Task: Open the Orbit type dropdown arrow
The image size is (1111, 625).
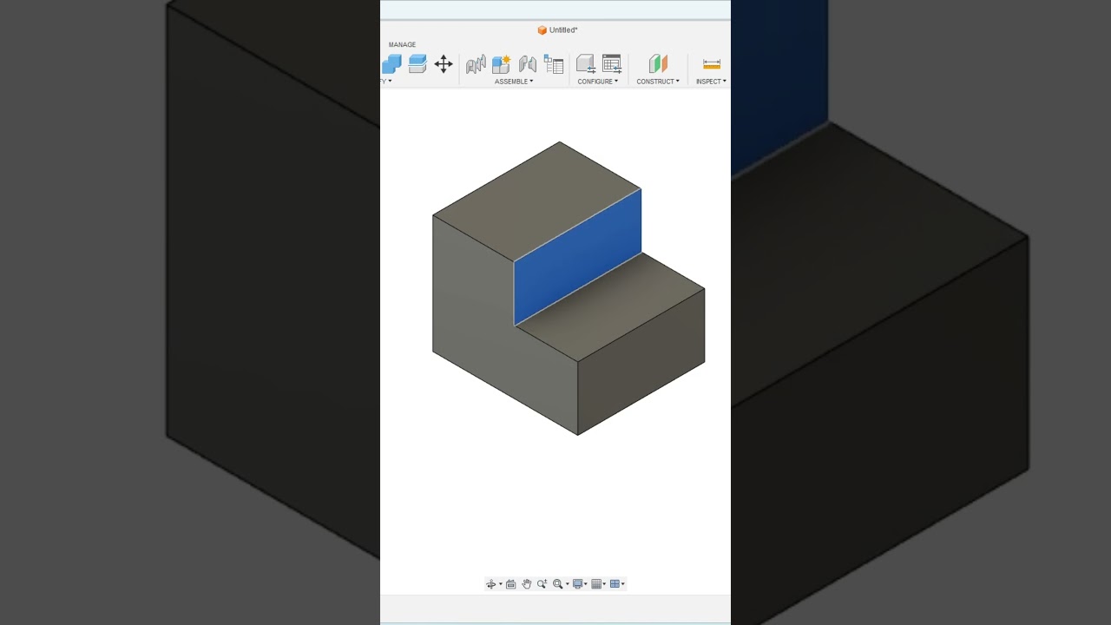Action: 500,584
